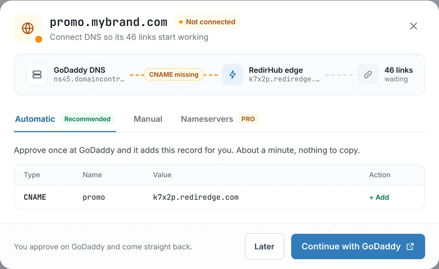Select the promo.mybrand.com title
Screen dimensions: 439x269
(x=109, y=22)
